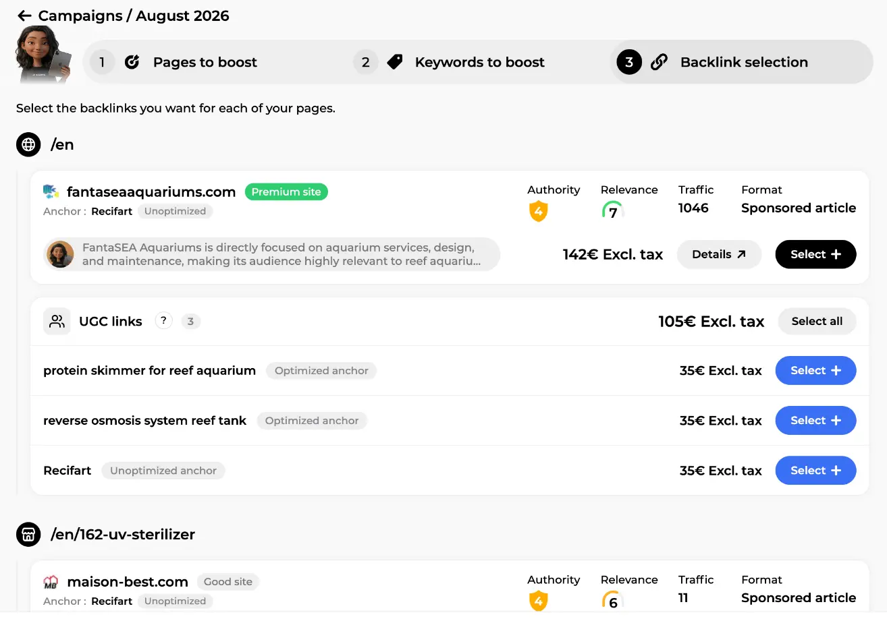Screen dimensions: 887x623
Task: Click the chain link icon in Backlink selection
Action: (659, 62)
